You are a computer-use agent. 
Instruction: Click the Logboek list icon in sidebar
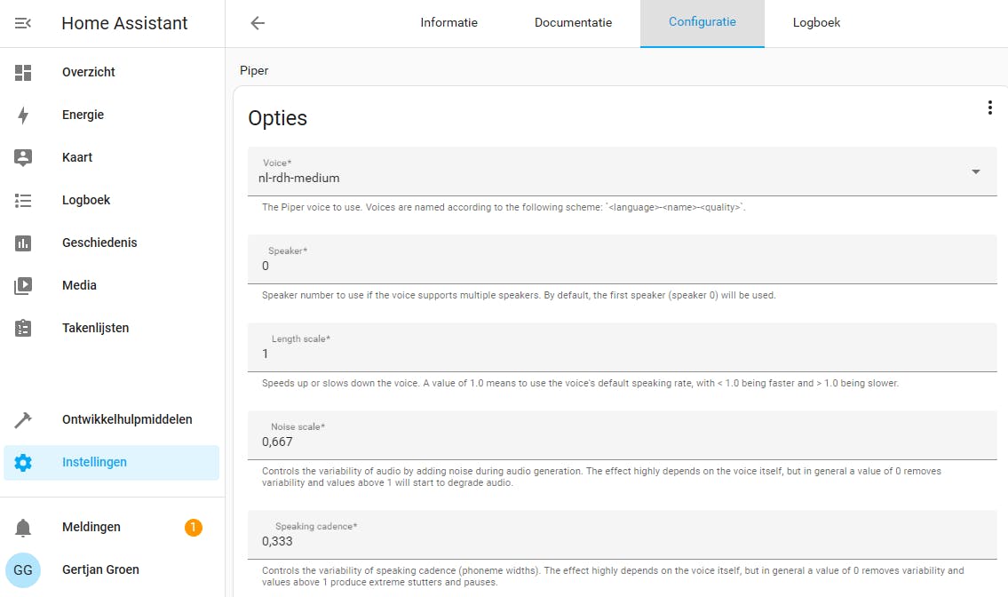tap(23, 200)
